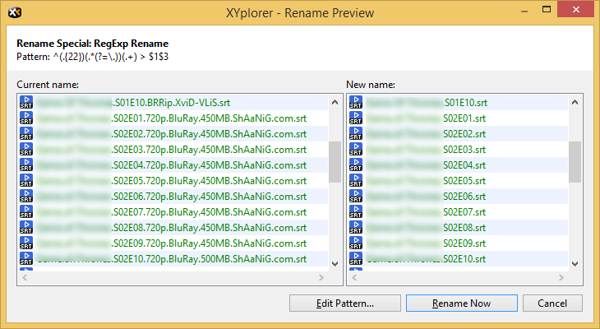Click SRT icon beside new name S02E08.srt
Viewport: 600px width, 329px height.
(357, 228)
